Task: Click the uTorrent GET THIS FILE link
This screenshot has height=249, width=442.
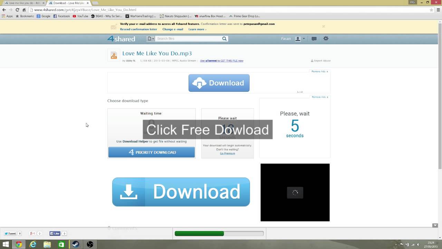Action: pyautogui.click(x=222, y=61)
